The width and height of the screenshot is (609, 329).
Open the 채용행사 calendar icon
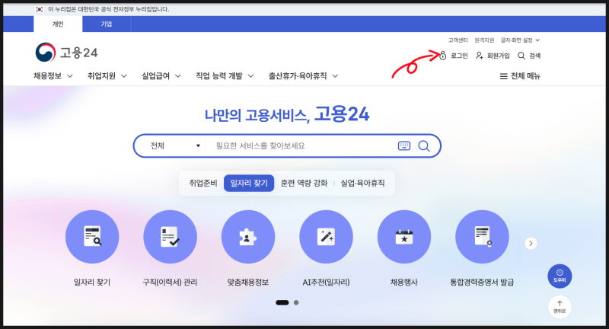[404, 237]
